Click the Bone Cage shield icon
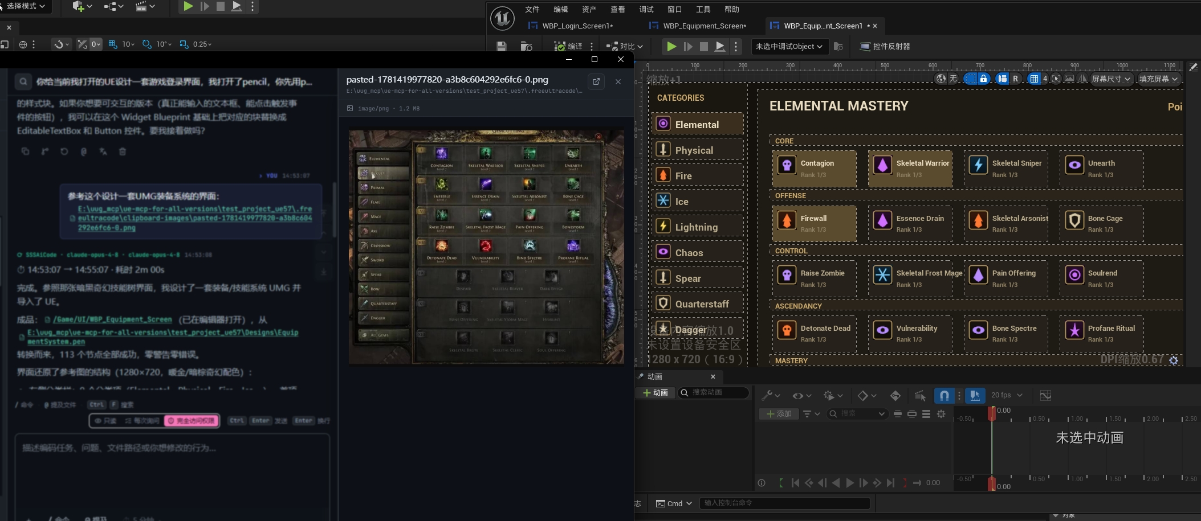The width and height of the screenshot is (1201, 521). click(x=1074, y=220)
